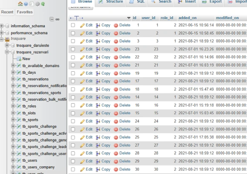Click the tb_sports table icon
This screenshot has width=247, height=174.
pos(19,119)
